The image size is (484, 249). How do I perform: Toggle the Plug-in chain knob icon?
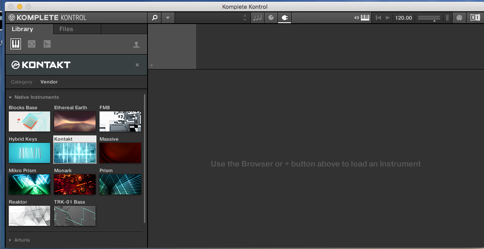[271, 17]
